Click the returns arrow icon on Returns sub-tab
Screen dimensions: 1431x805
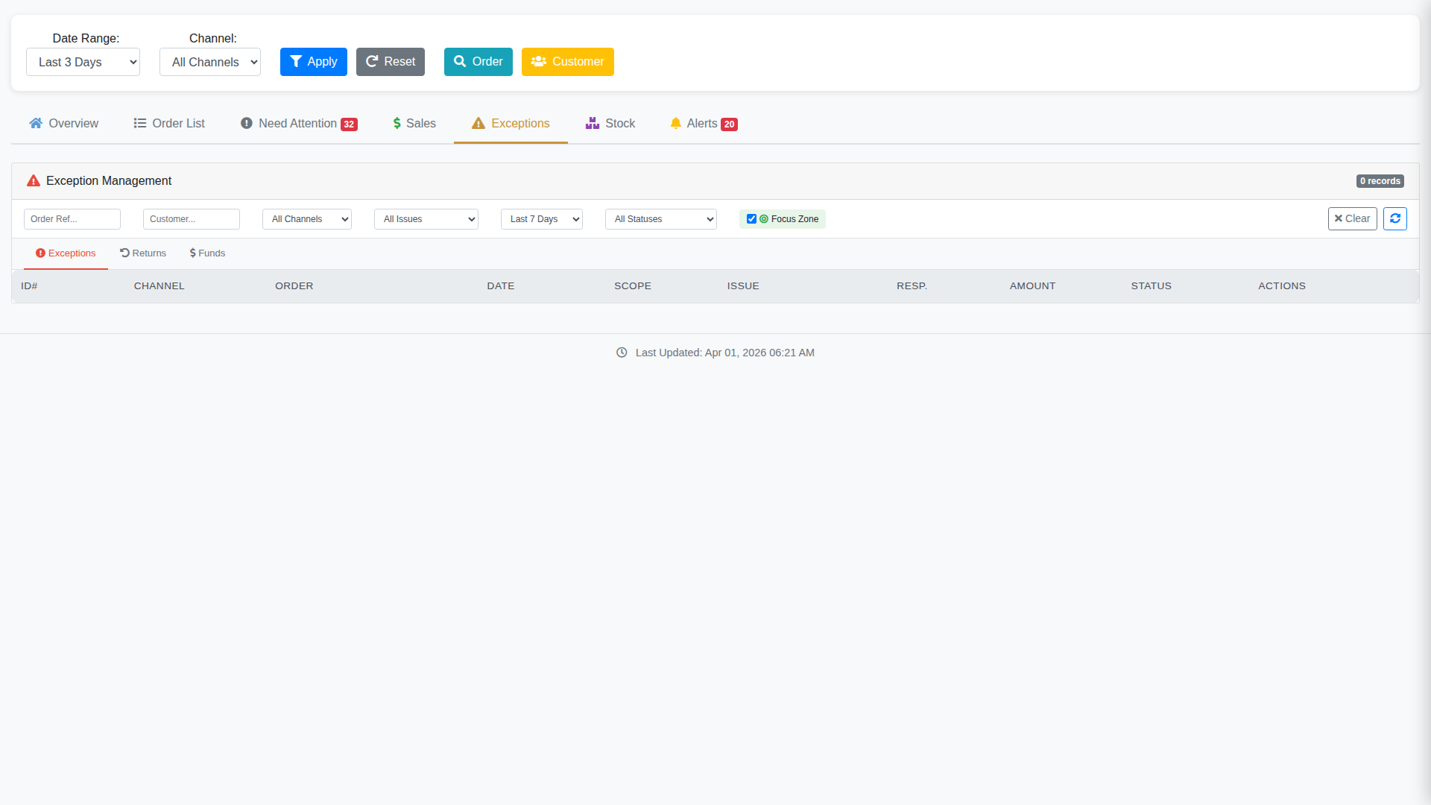tap(125, 253)
